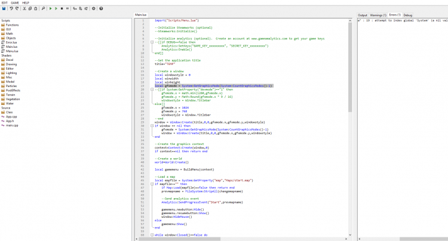The height and width of the screenshot is (241, 448).
Task: Open Find with the magnifier icon
Action: (x=44, y=9)
